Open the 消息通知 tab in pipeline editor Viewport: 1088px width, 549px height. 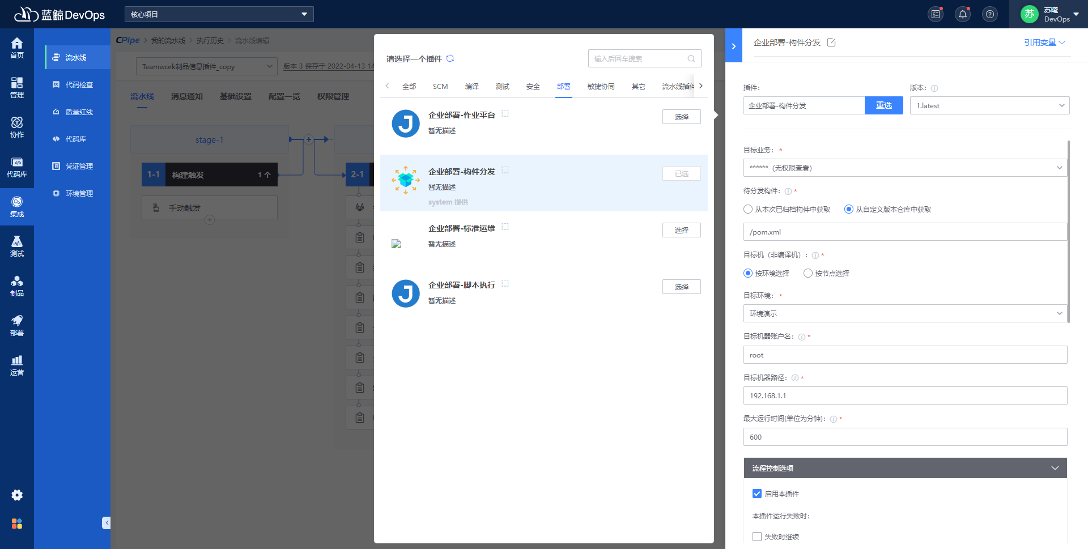click(x=187, y=96)
